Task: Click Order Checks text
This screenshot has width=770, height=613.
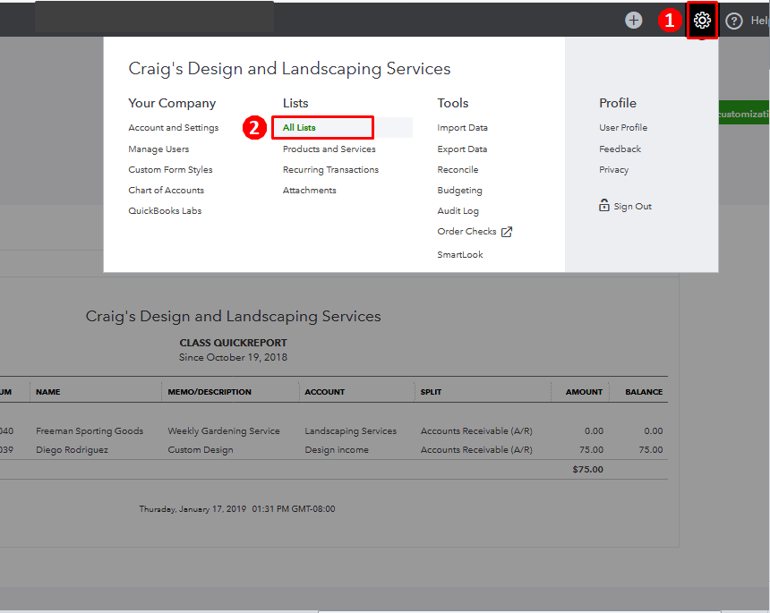Action: coord(466,232)
